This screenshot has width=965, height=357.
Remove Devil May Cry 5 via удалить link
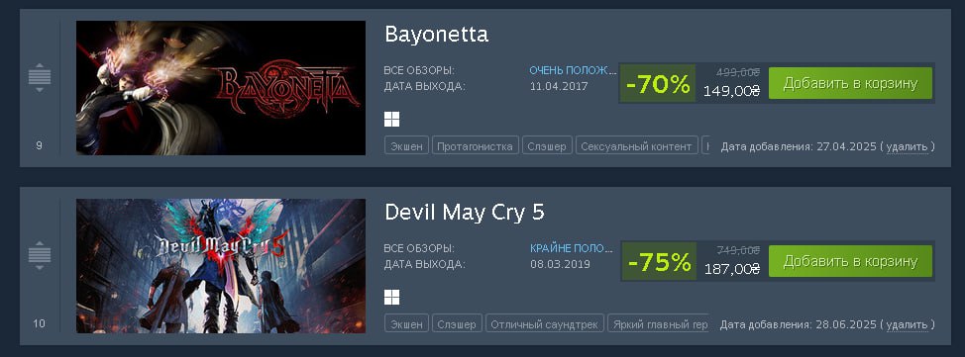pyautogui.click(x=907, y=324)
